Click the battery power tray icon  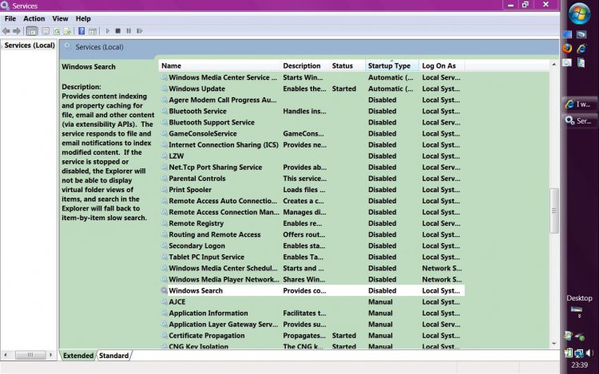click(x=569, y=353)
